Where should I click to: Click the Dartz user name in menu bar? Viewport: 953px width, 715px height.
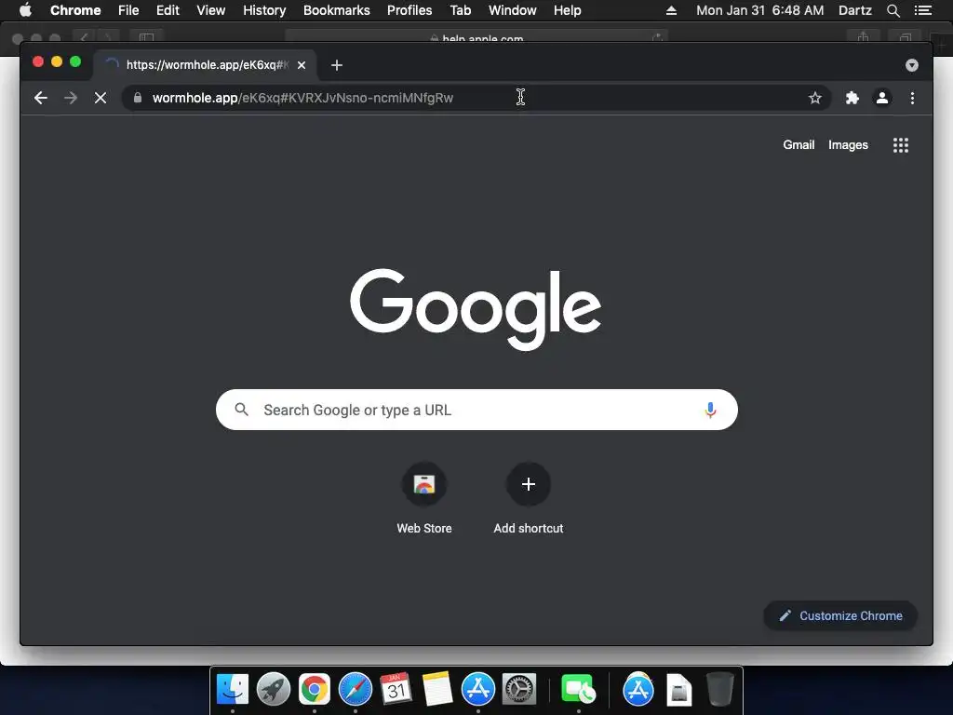point(855,10)
